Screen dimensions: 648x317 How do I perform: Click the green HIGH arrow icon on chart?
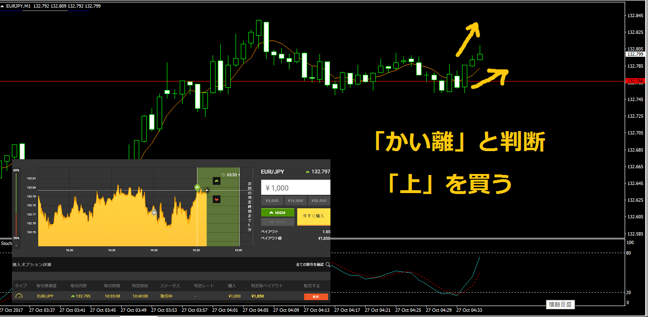coord(216,181)
